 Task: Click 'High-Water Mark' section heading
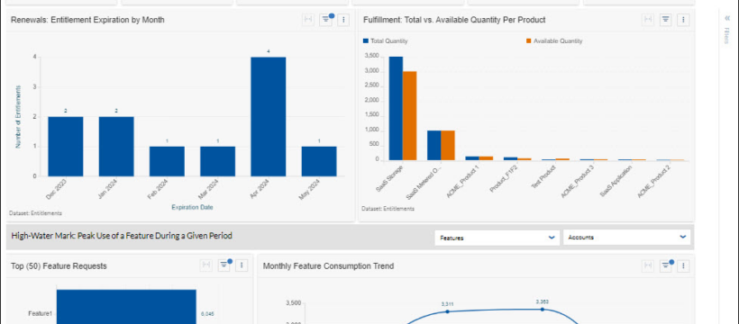(122, 236)
